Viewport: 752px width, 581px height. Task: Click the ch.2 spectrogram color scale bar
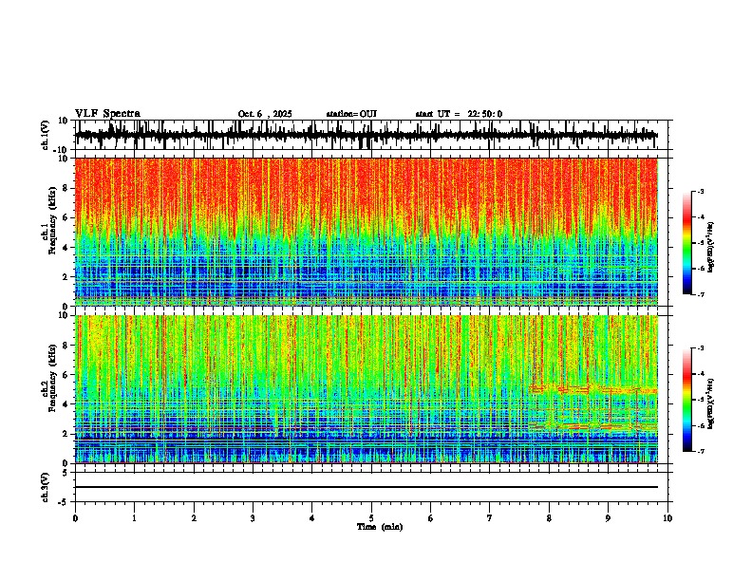coord(687,400)
